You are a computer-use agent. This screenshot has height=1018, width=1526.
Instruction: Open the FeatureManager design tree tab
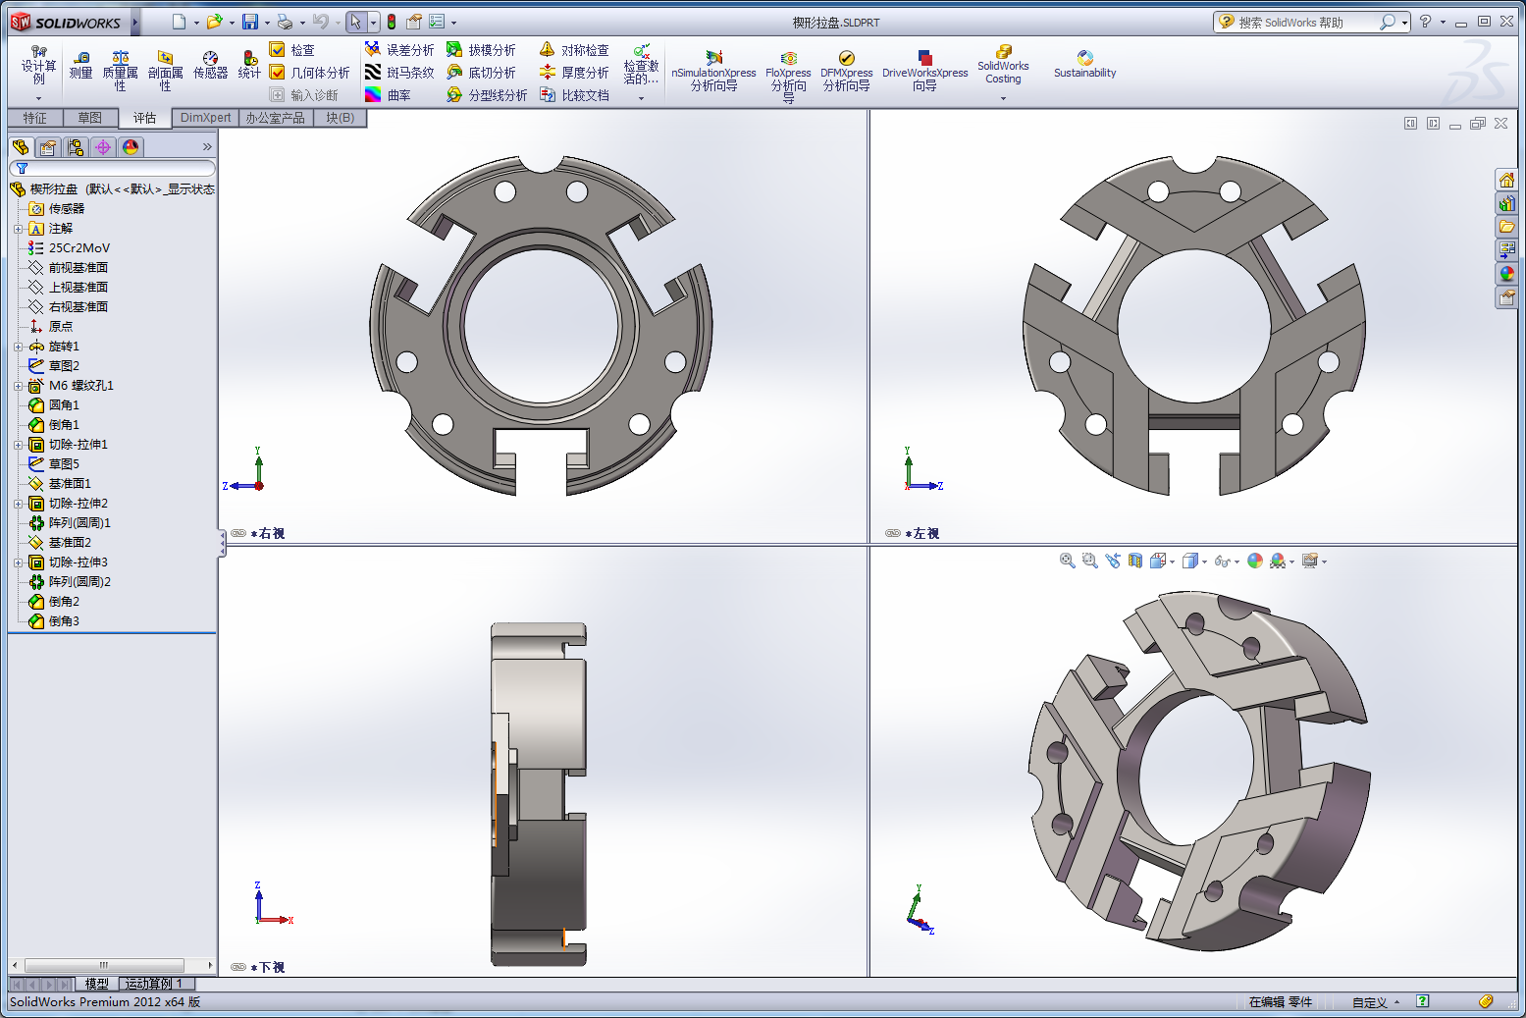pos(21,147)
